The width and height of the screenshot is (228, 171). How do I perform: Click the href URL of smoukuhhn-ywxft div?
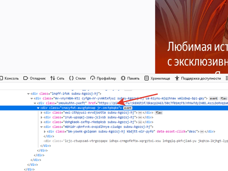[x=164, y=103]
